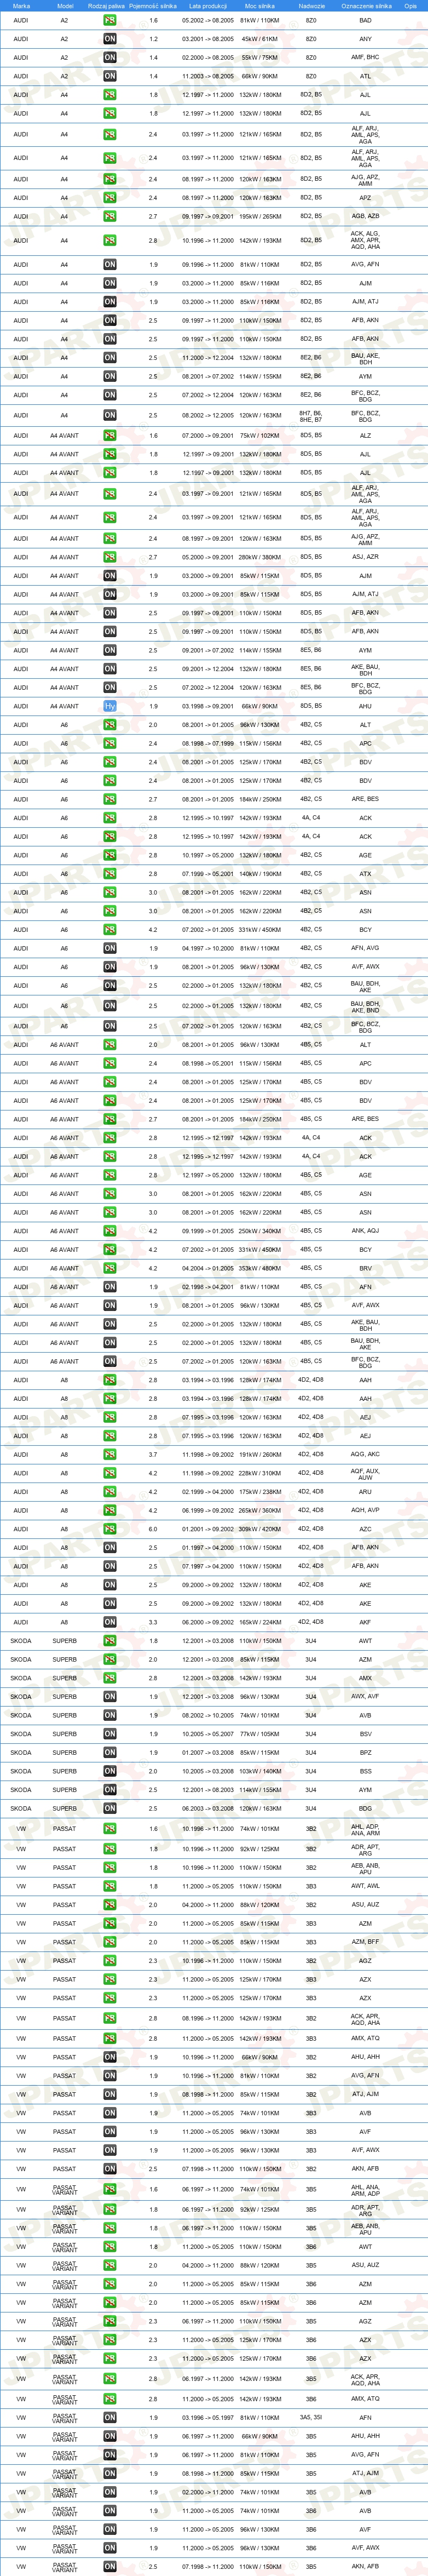Click ON icon in Skoda Superb BSS row
Viewport: 428px width, 2576px height.
click(x=110, y=1771)
